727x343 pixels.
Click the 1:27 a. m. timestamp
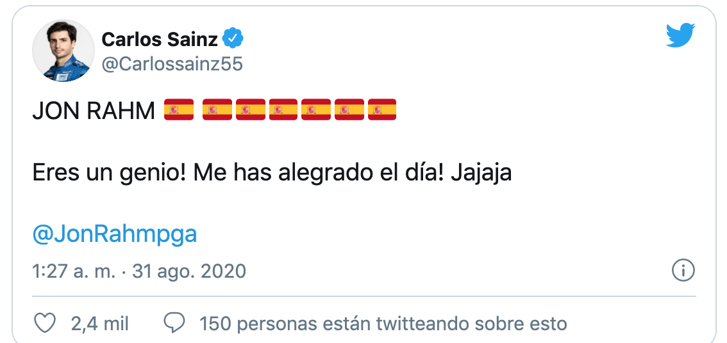tap(74, 271)
